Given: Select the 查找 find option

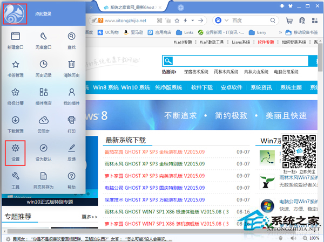Looking at the screenshot, I should point(71,40).
